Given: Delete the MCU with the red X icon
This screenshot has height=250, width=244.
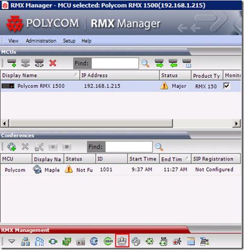Looking at the screenshot, I should pyautogui.click(x=53, y=63).
